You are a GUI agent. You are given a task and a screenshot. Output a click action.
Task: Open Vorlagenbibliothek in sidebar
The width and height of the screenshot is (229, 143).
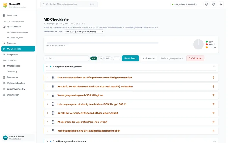pyautogui.click(x=18, y=83)
